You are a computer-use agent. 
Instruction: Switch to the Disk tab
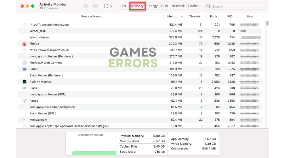click(x=164, y=6)
